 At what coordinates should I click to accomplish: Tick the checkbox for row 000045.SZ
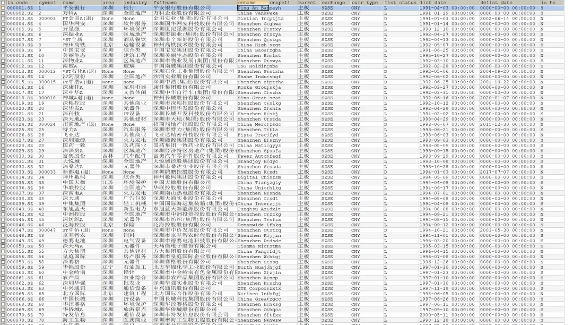point(3,219)
